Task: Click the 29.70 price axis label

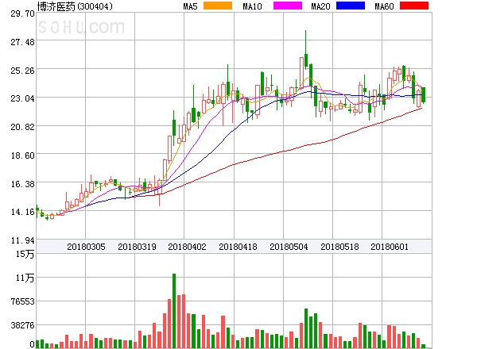Action: coord(23,13)
